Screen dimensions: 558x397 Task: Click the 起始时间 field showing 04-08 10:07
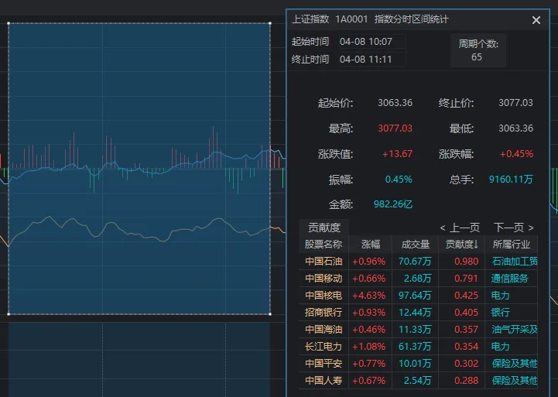click(371, 42)
